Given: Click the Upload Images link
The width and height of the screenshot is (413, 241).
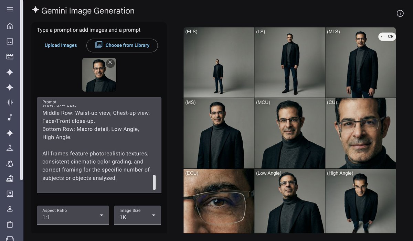Looking at the screenshot, I should pos(61,45).
